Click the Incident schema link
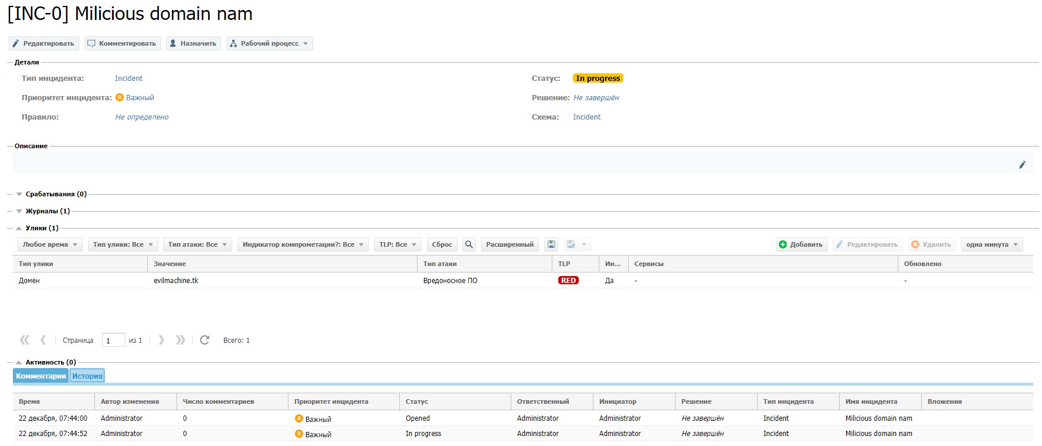Image resolution: width=1042 pixels, height=446 pixels. 586,117
